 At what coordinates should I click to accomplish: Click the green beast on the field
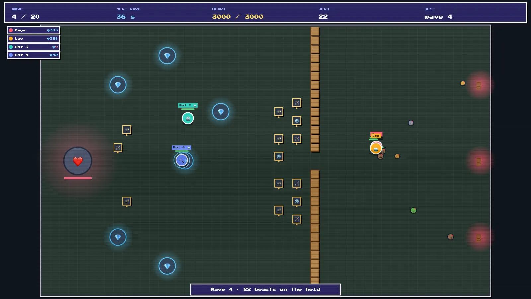coord(413,210)
